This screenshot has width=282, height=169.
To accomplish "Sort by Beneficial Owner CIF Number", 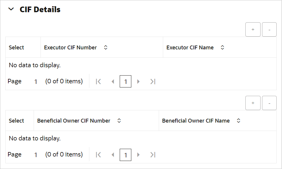I will [x=119, y=121].
